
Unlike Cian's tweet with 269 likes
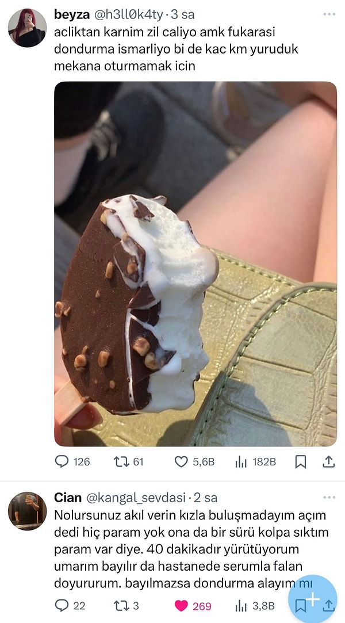[181, 605]
